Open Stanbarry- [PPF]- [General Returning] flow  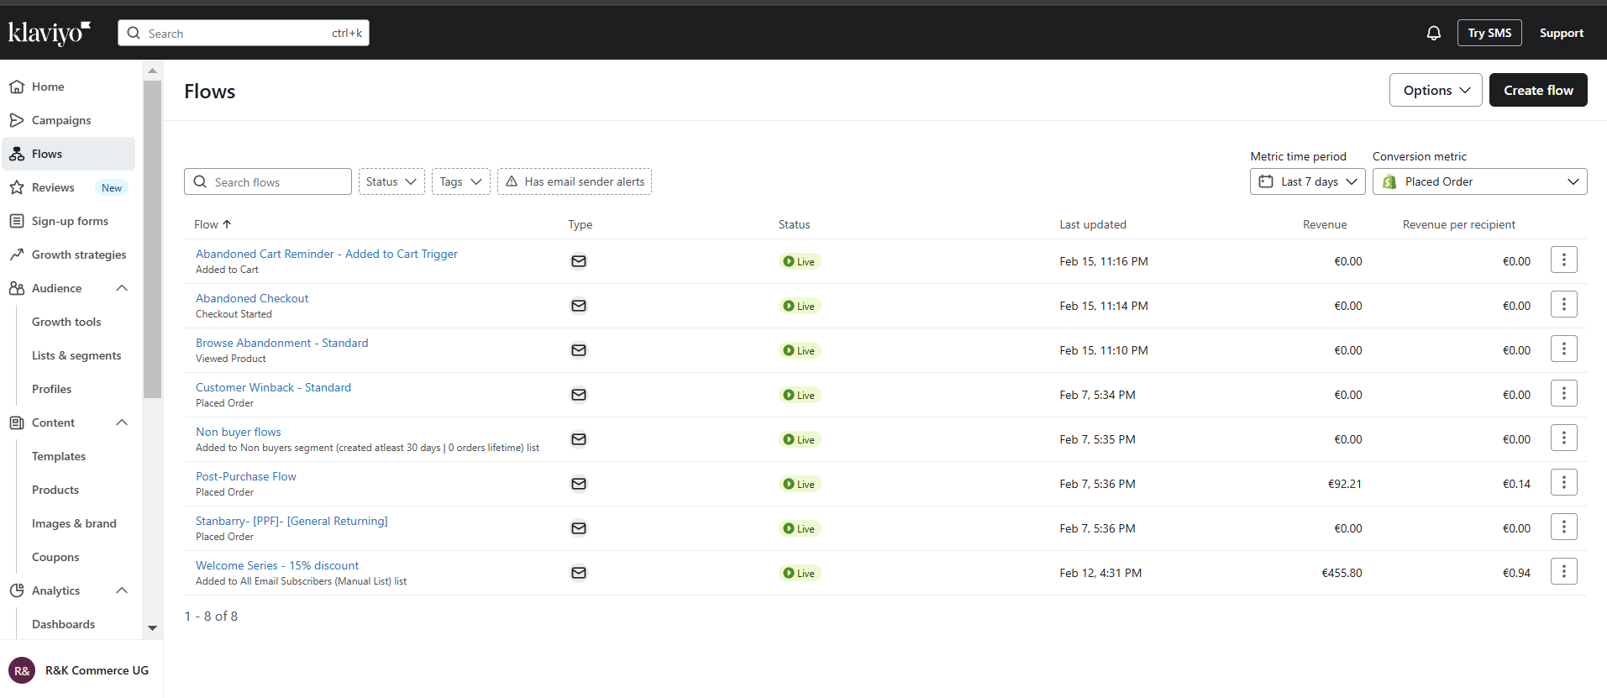coord(291,521)
